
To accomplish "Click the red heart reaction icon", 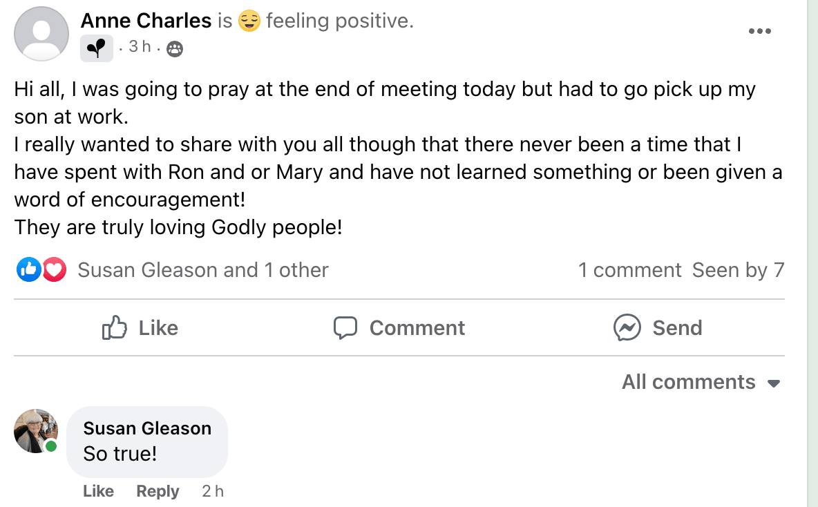I will [x=55, y=269].
